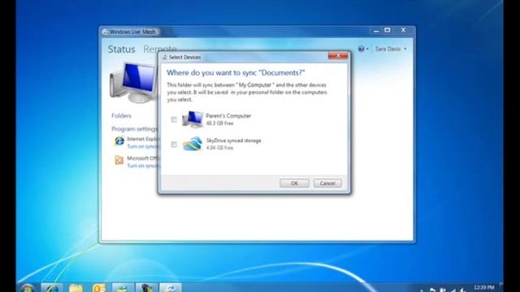The height and width of the screenshot is (292, 520).
Task: Switch to the Remote tab in Live Mesh
Action: click(x=159, y=49)
